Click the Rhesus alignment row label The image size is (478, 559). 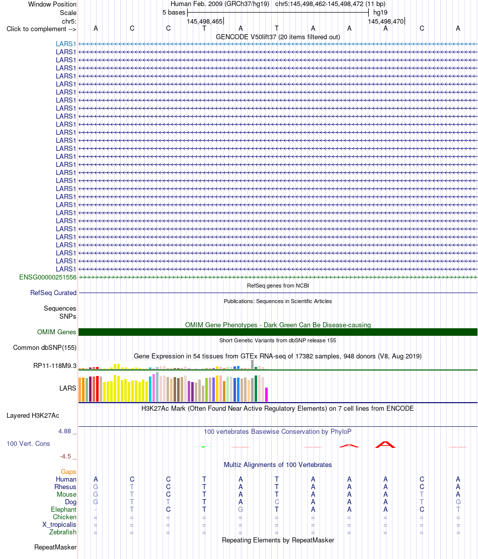point(65,487)
